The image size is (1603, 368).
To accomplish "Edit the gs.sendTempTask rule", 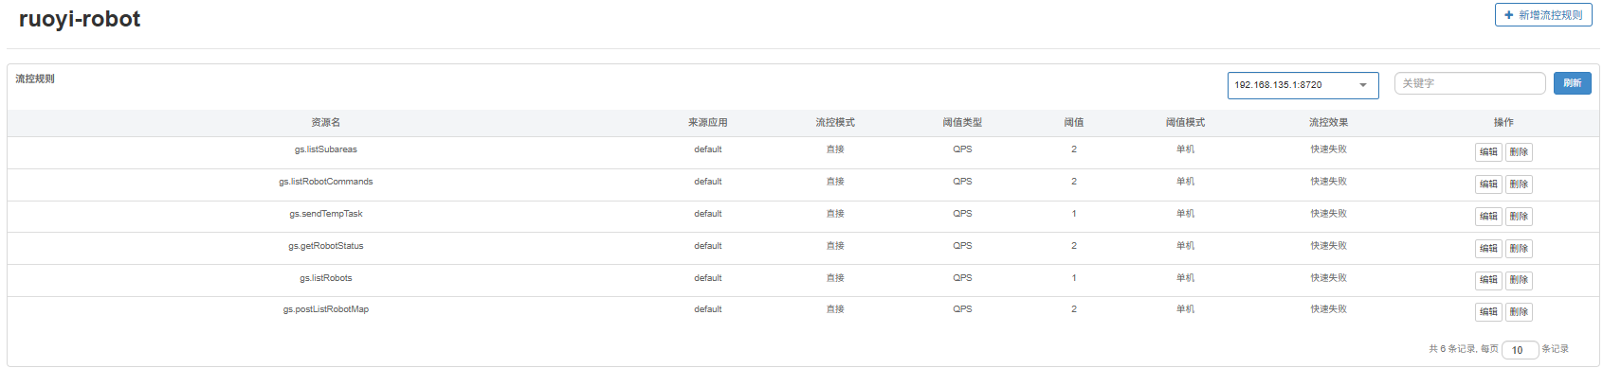I will [1488, 217].
